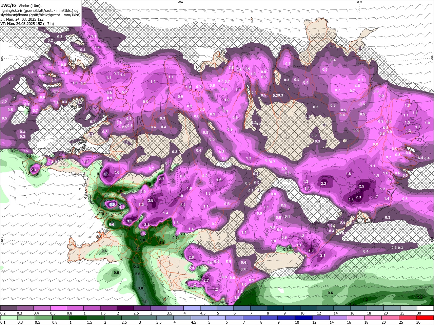Select the 3.2 value on the map

point(129,221)
